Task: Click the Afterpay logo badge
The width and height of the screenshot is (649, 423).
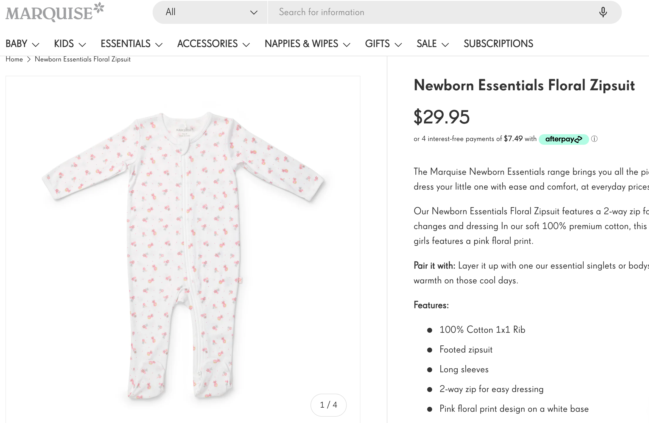Action: (x=563, y=139)
